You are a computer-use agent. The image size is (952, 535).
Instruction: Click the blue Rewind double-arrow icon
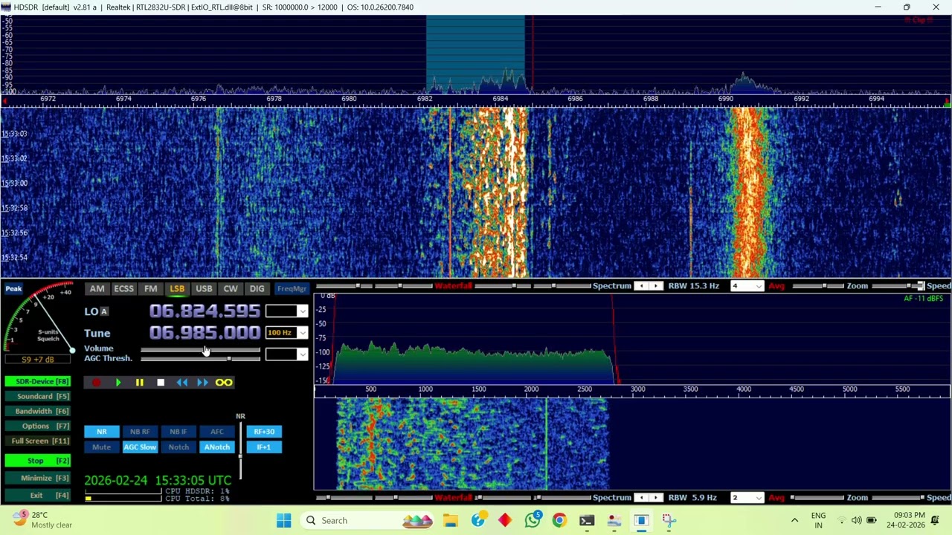click(182, 383)
